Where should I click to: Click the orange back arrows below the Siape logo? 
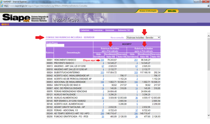click(5, 24)
